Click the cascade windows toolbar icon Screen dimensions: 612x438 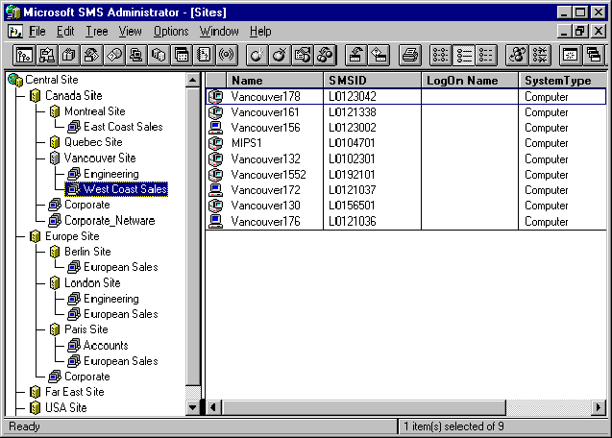tap(593, 55)
